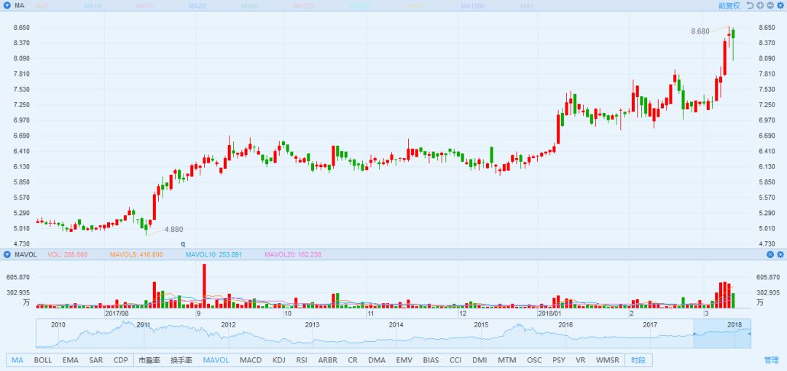Screen dimensions: 787x371
Task: Open MAVOL panel settings gear
Action: pos(780,254)
